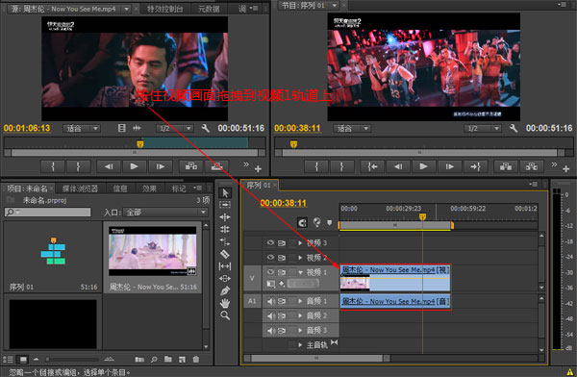577x377 pixels.
Task: Switch to 特效控制台 tab
Action: pyautogui.click(x=164, y=9)
